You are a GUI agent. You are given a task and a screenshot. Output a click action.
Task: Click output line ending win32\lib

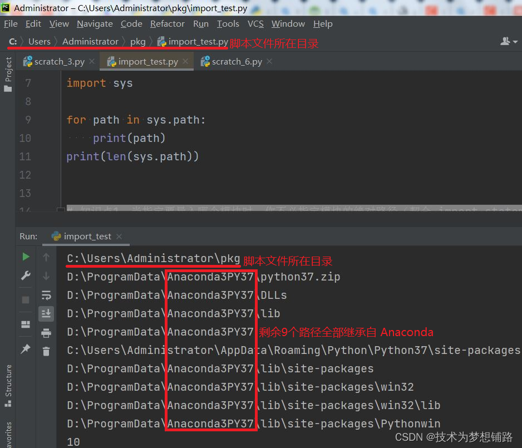(x=254, y=405)
